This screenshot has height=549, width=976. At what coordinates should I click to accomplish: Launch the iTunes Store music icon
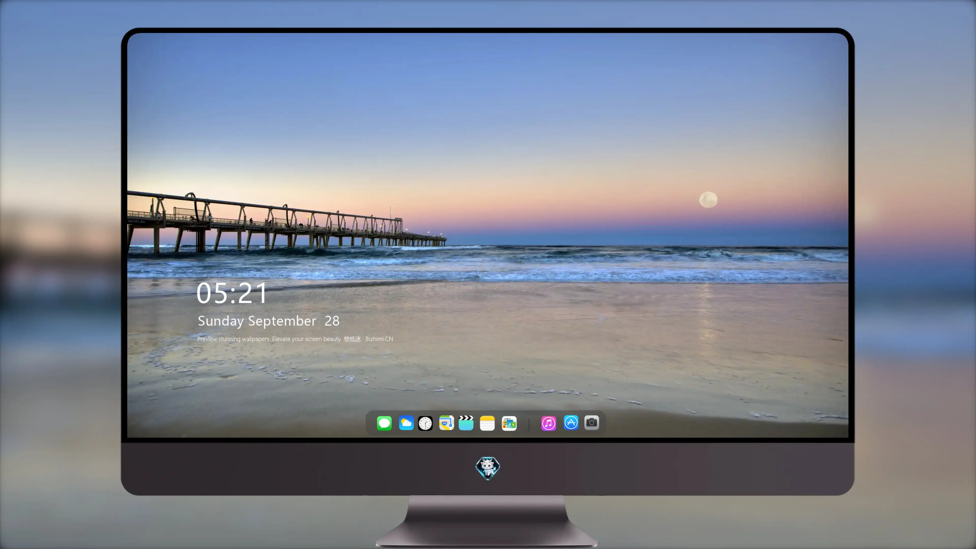(549, 423)
